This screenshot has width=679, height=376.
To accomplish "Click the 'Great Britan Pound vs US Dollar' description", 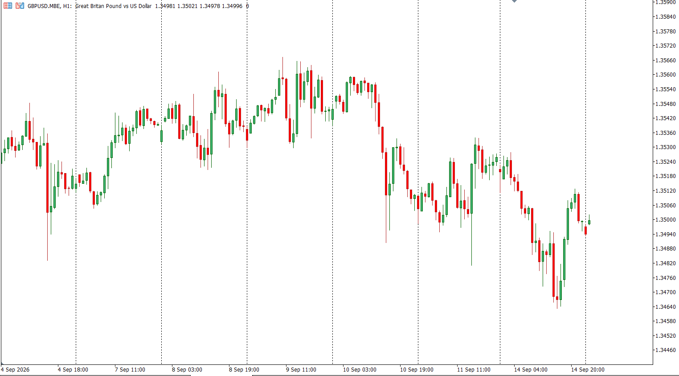I will click(114, 6).
